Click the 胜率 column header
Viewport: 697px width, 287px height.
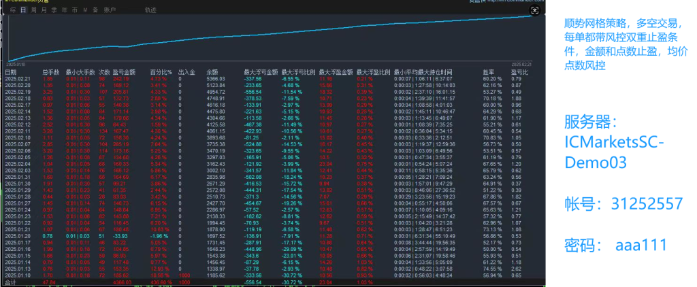tap(489, 72)
